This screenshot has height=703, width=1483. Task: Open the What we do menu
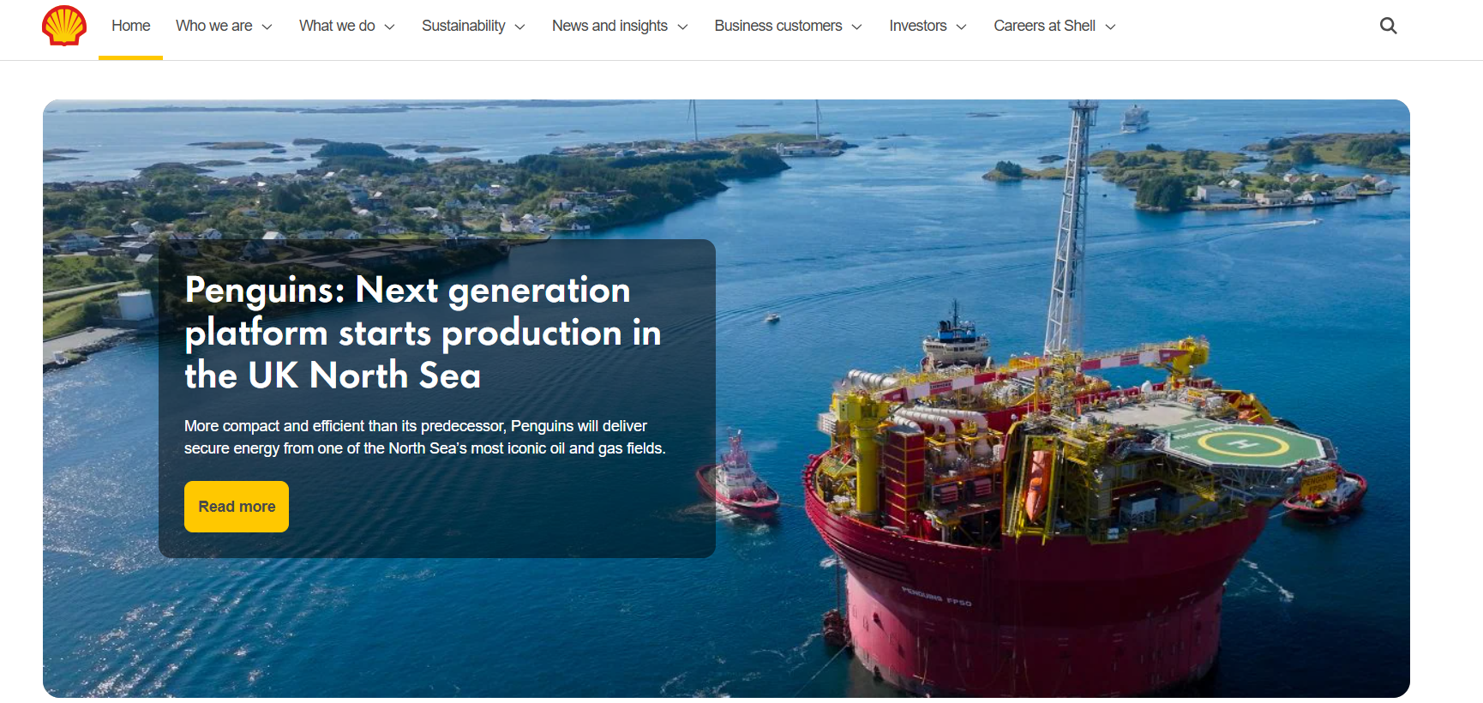337,26
